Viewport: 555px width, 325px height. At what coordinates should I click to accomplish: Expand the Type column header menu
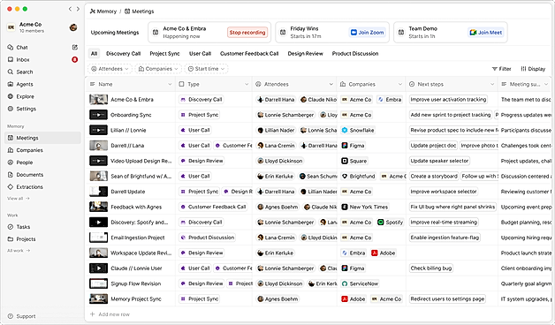[247, 84]
